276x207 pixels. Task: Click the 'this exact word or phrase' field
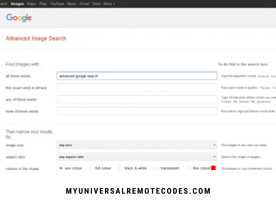pyautogui.click(x=137, y=88)
